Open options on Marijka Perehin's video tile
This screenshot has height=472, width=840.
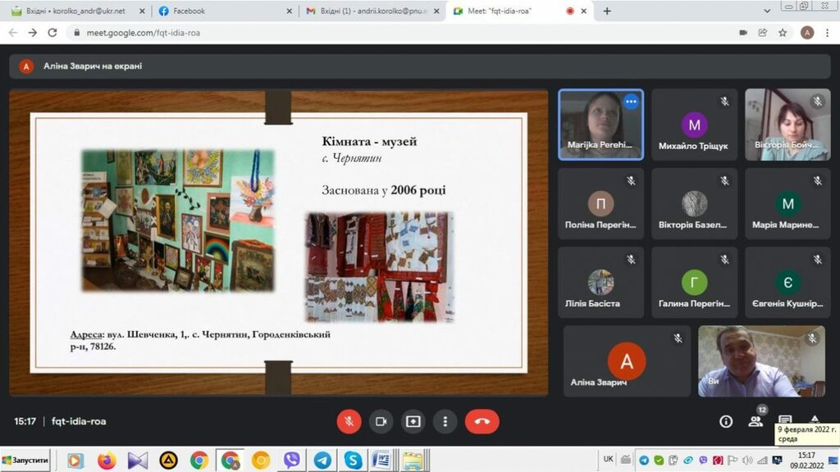[630, 102]
